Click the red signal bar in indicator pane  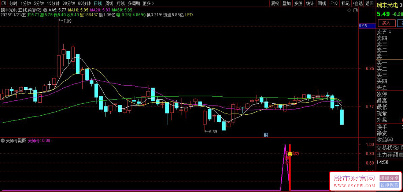tap(290, 168)
